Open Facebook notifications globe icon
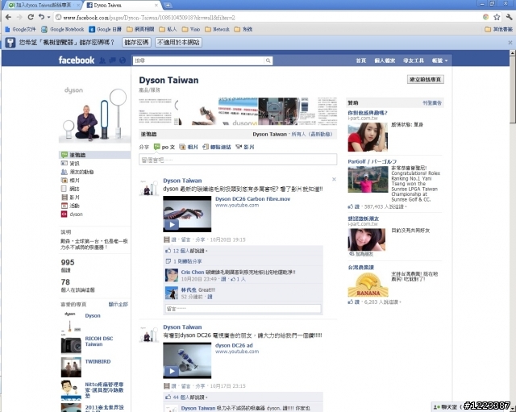The width and height of the screenshot is (516, 412). [x=123, y=60]
